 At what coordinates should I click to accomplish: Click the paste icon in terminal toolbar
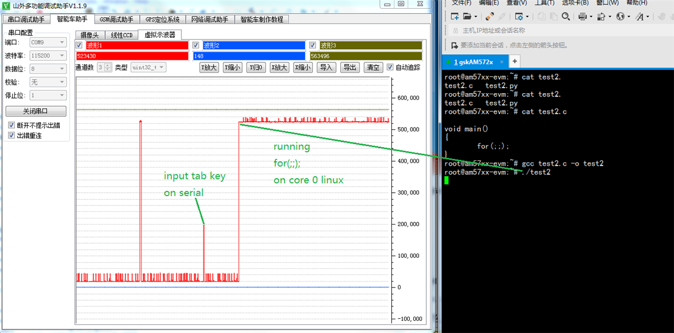pos(554,16)
